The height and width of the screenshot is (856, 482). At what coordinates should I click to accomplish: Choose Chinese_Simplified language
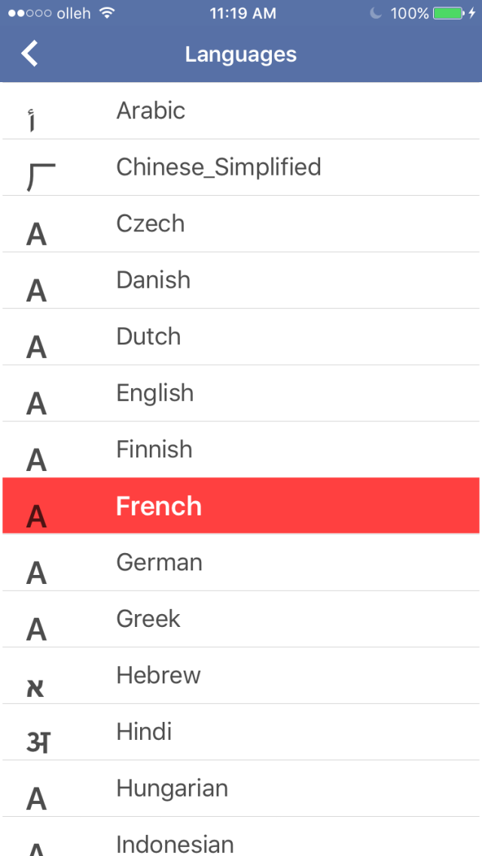pos(218,167)
